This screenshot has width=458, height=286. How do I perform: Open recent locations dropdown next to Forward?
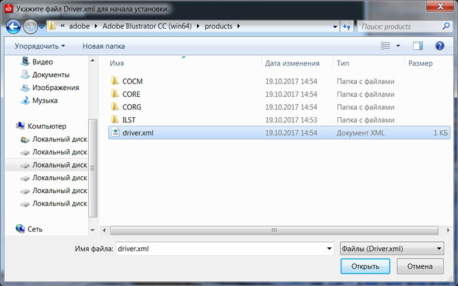point(42,27)
